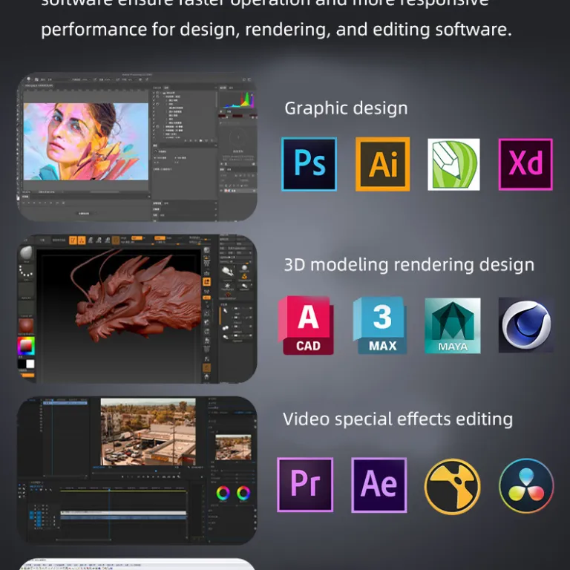
Task: Open the MAYA icon
Action: (x=453, y=326)
